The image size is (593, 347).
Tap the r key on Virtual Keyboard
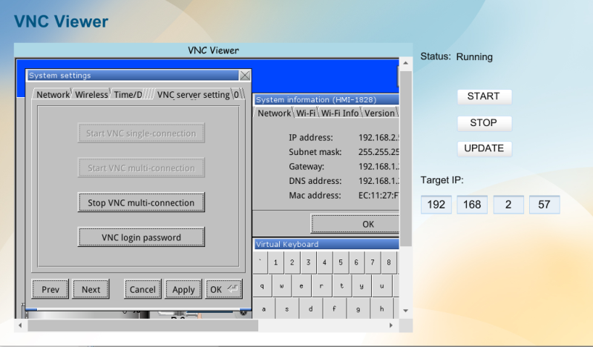[x=321, y=286]
